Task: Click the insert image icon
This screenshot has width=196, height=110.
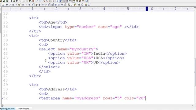Action: tap(36, 5)
